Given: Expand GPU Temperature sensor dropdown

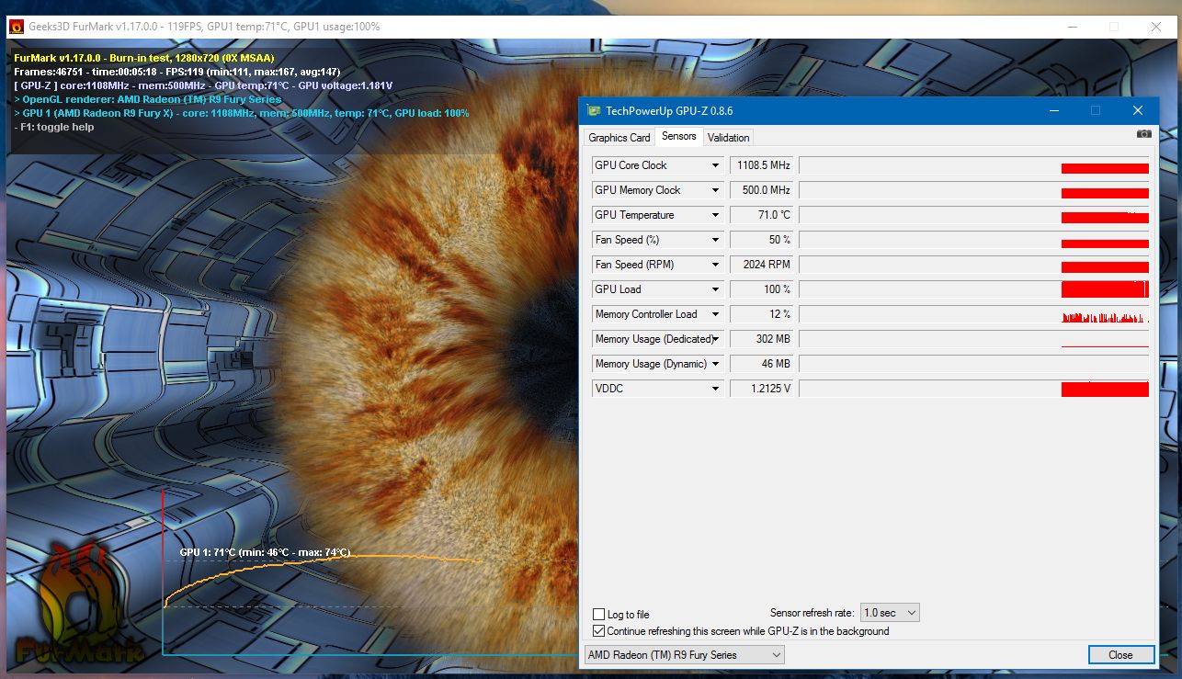Looking at the screenshot, I should pos(715,215).
